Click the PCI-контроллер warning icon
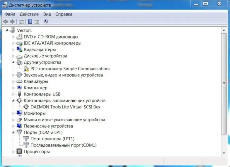 (x=26, y=69)
